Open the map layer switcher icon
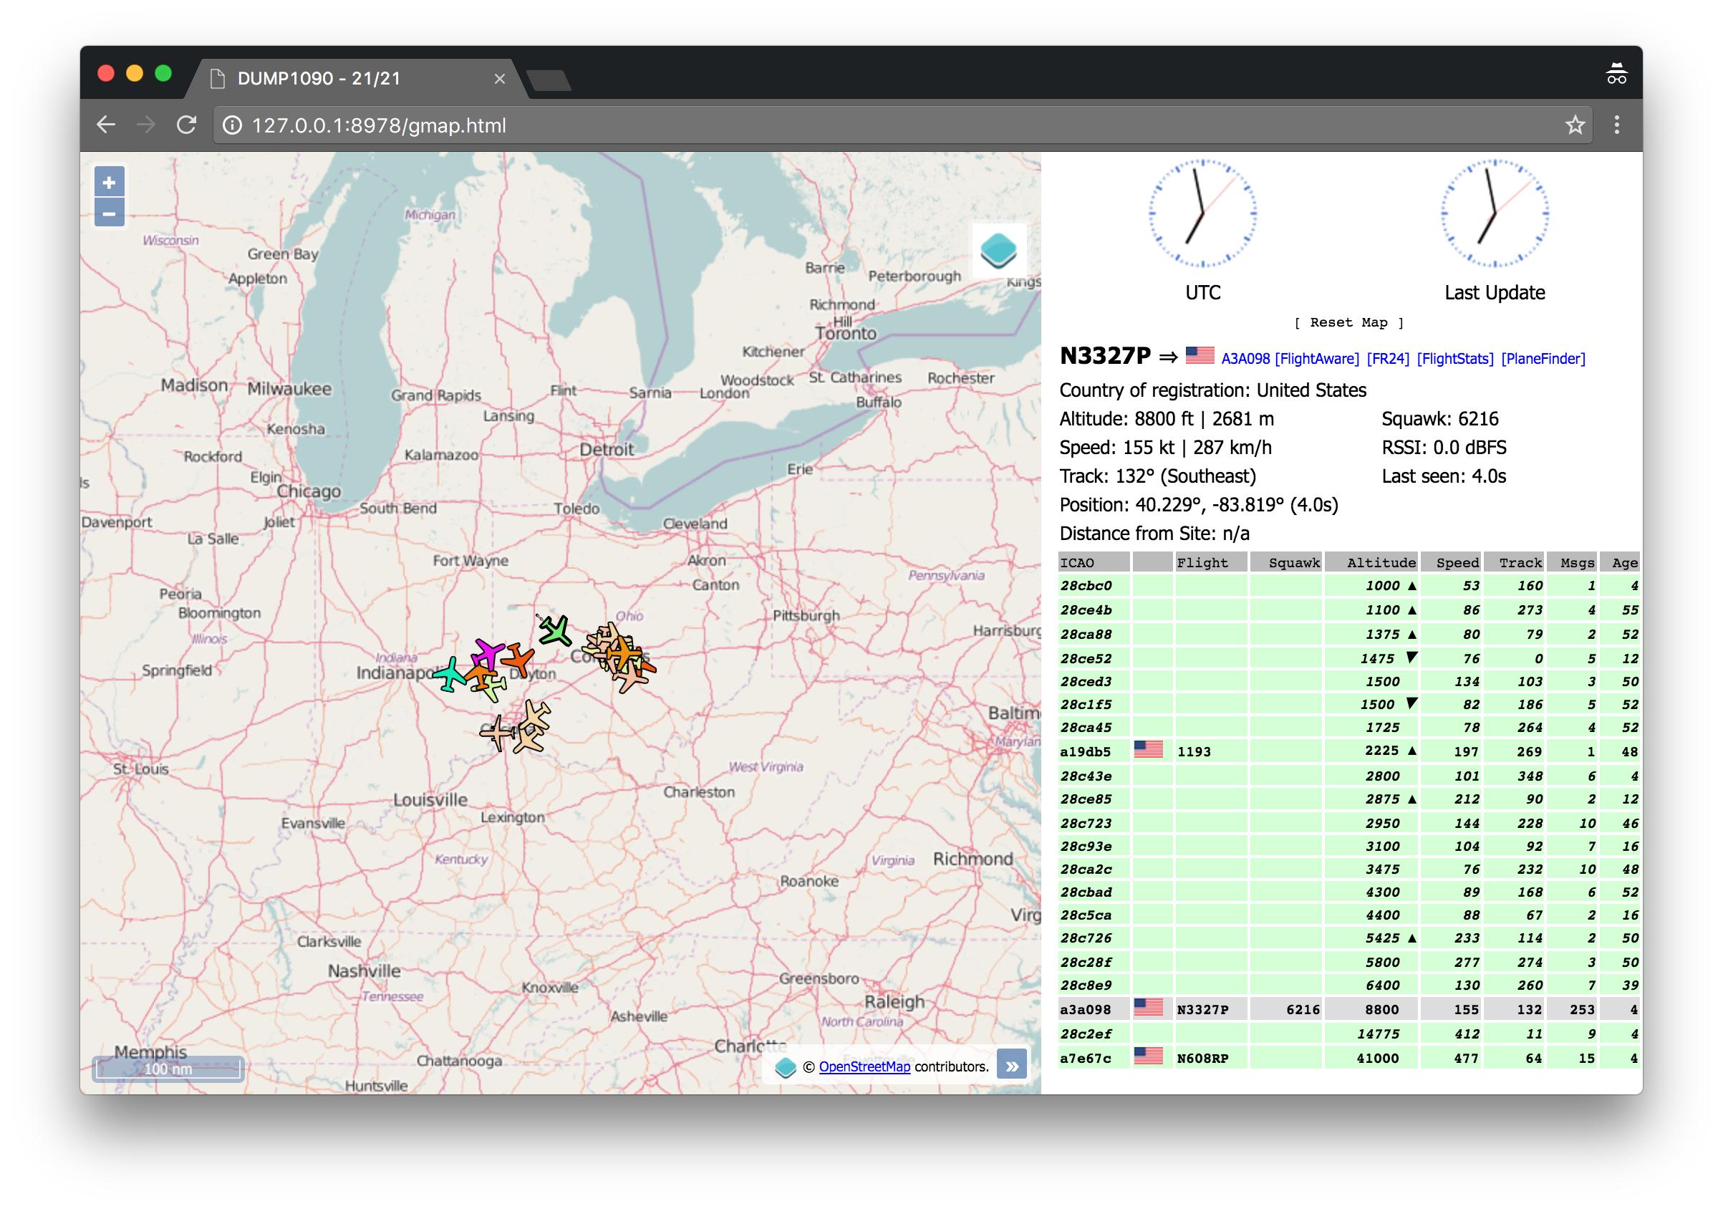The image size is (1723, 1209). [998, 251]
